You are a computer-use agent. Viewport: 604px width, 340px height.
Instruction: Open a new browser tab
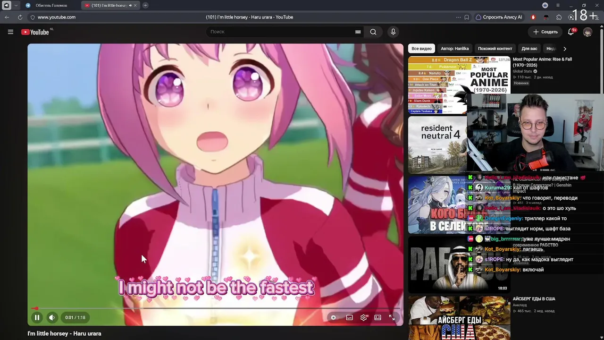click(145, 5)
